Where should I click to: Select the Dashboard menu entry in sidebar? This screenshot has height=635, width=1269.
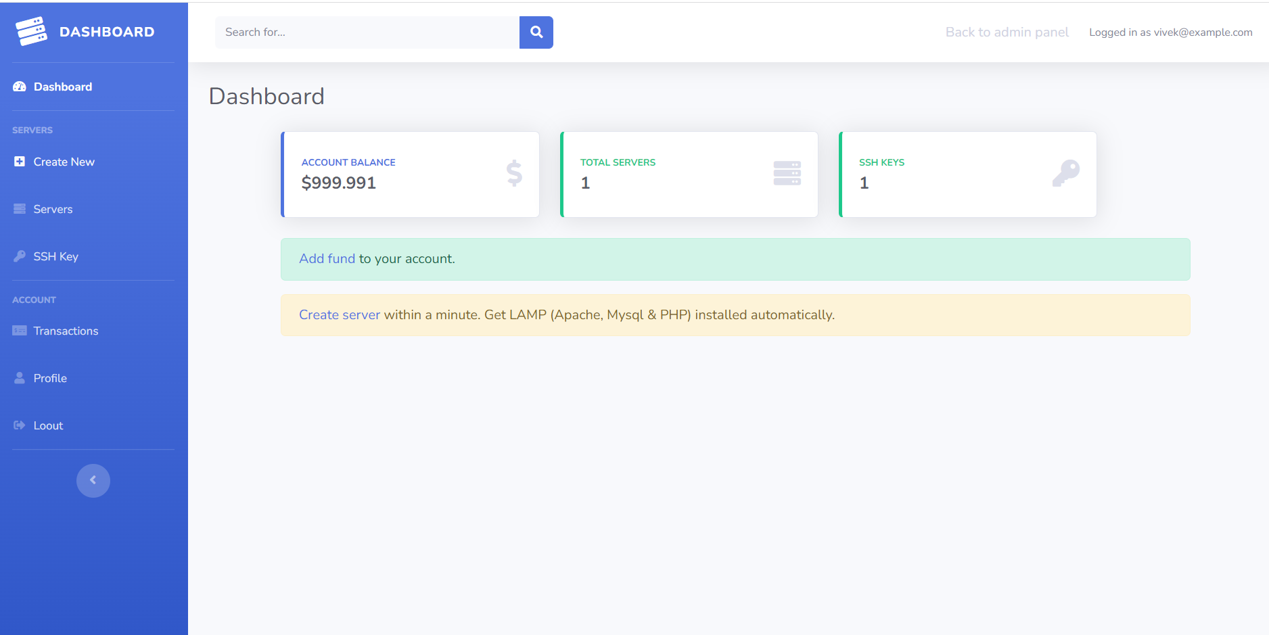point(62,86)
